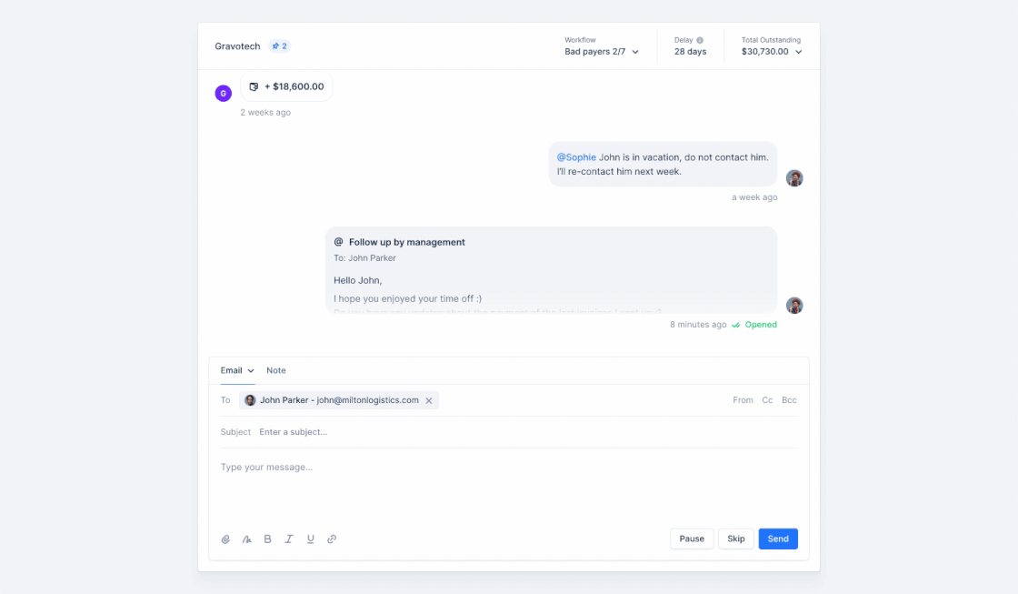Screen dimensions: 1018x594
Task: Click the '2 weeks ago' timestamp
Action: 265,113
